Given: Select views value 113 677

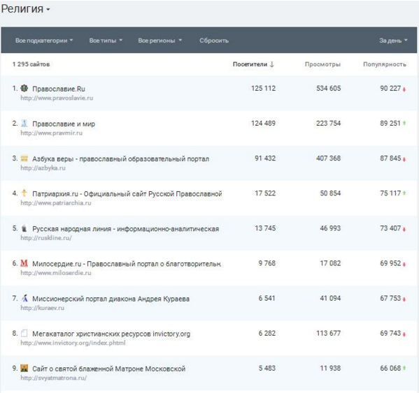Looking at the screenshot, I should (x=328, y=333).
